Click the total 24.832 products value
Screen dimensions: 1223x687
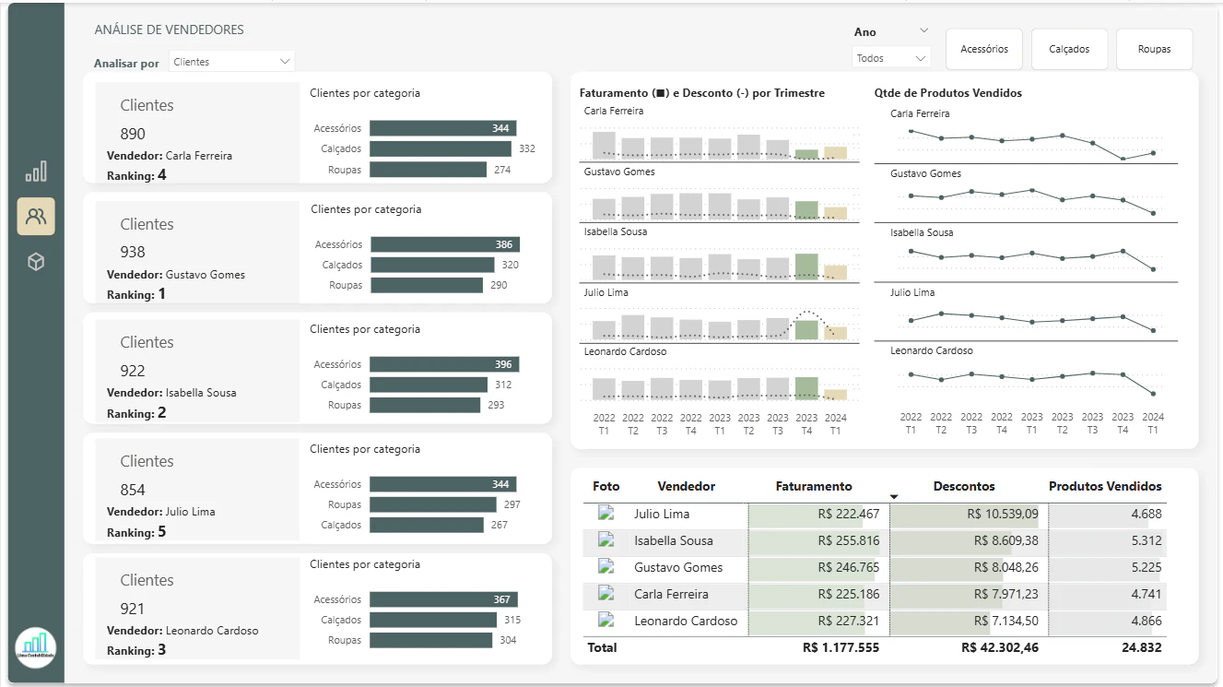tap(1142, 647)
